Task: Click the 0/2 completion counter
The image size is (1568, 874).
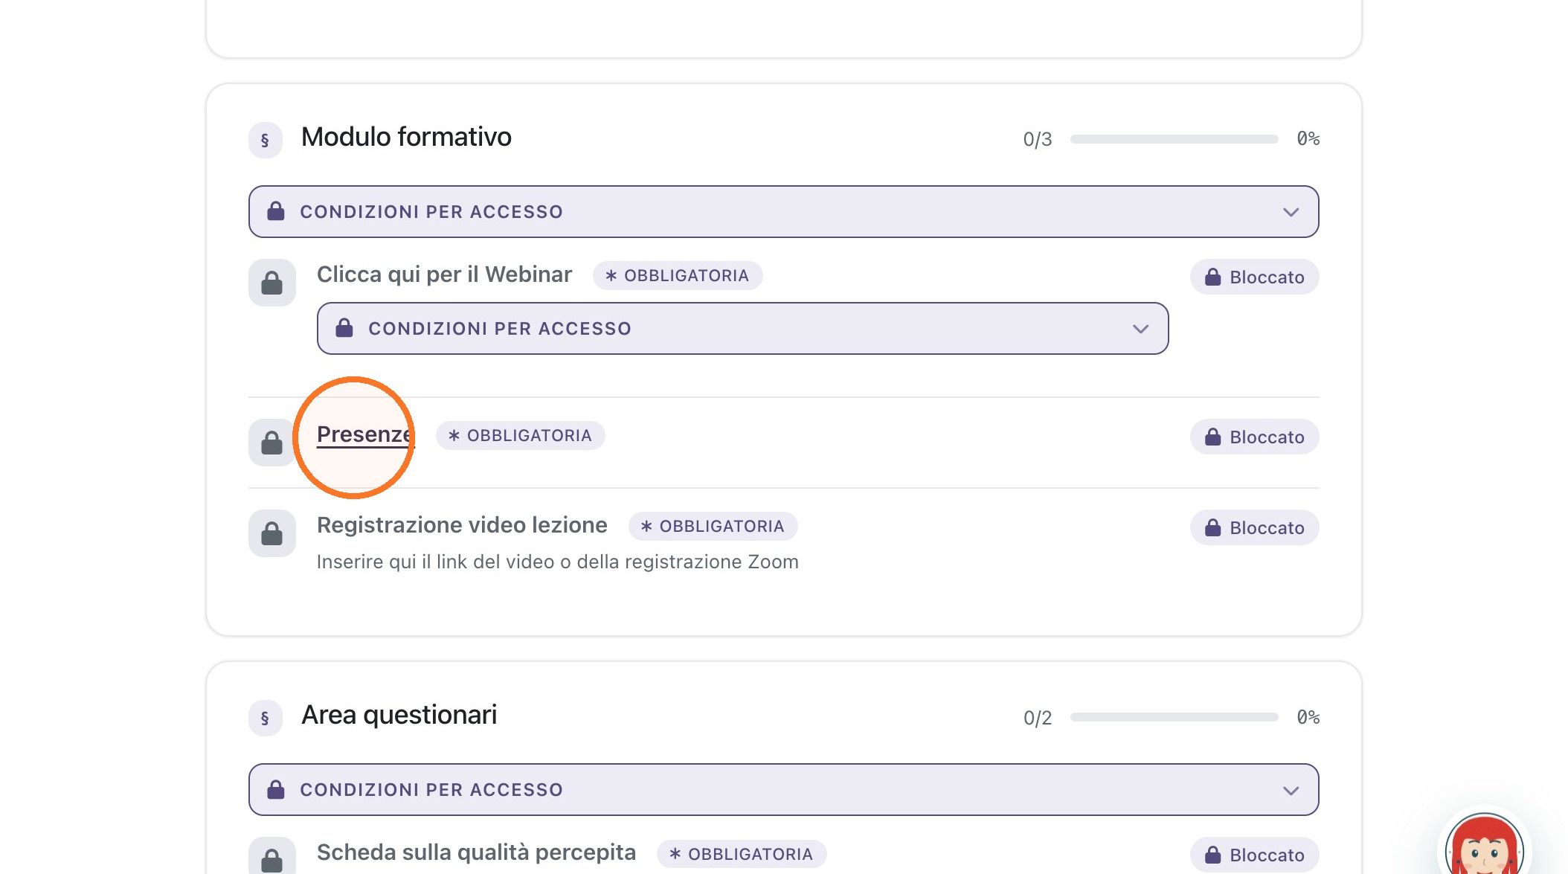Action: tap(1038, 718)
